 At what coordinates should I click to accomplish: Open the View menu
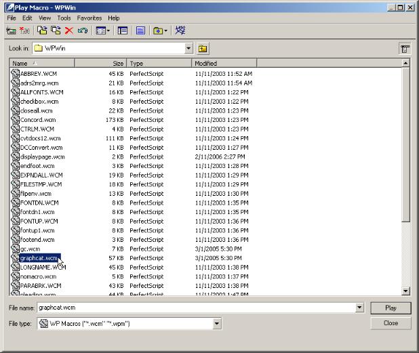[45, 18]
